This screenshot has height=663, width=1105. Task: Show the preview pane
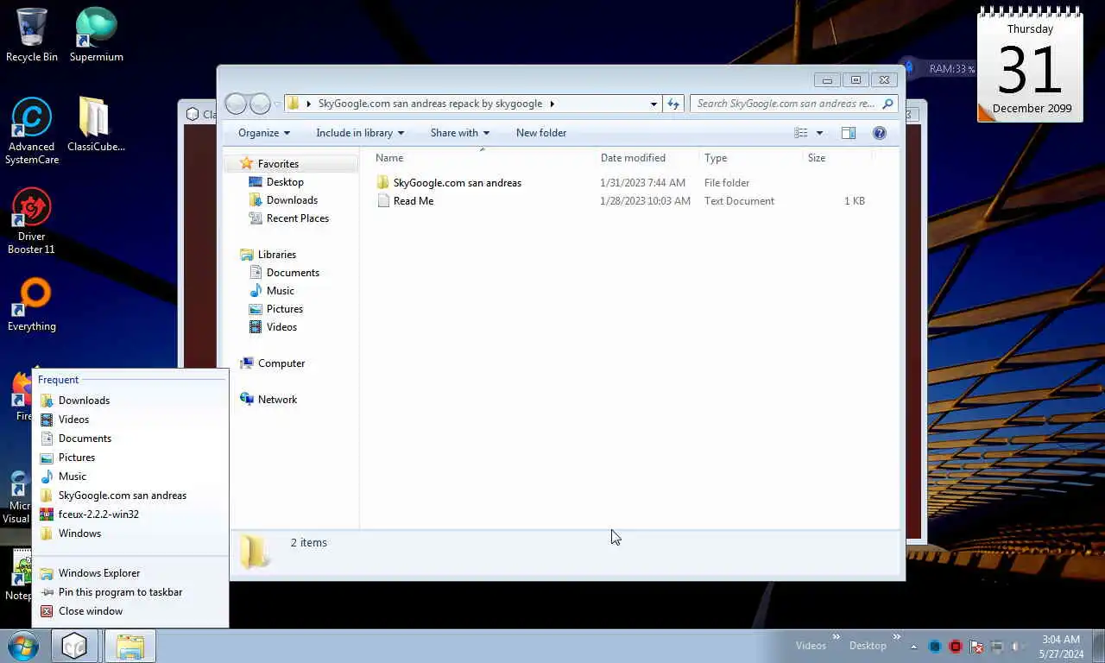click(849, 133)
